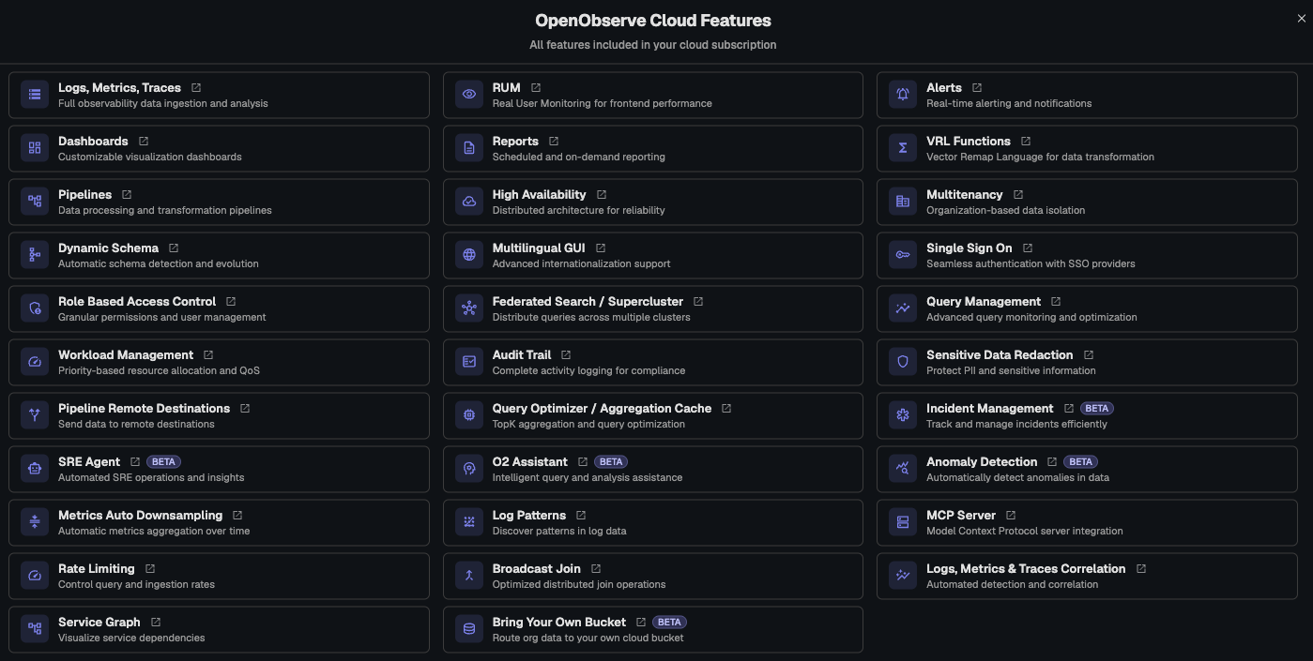The image size is (1313, 661).
Task: Click the SRE Agent robot icon
Action: pyautogui.click(x=35, y=469)
